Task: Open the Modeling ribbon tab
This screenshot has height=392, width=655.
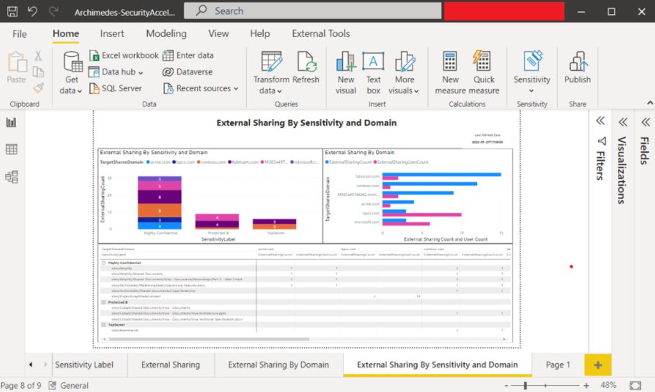Action: (x=166, y=34)
